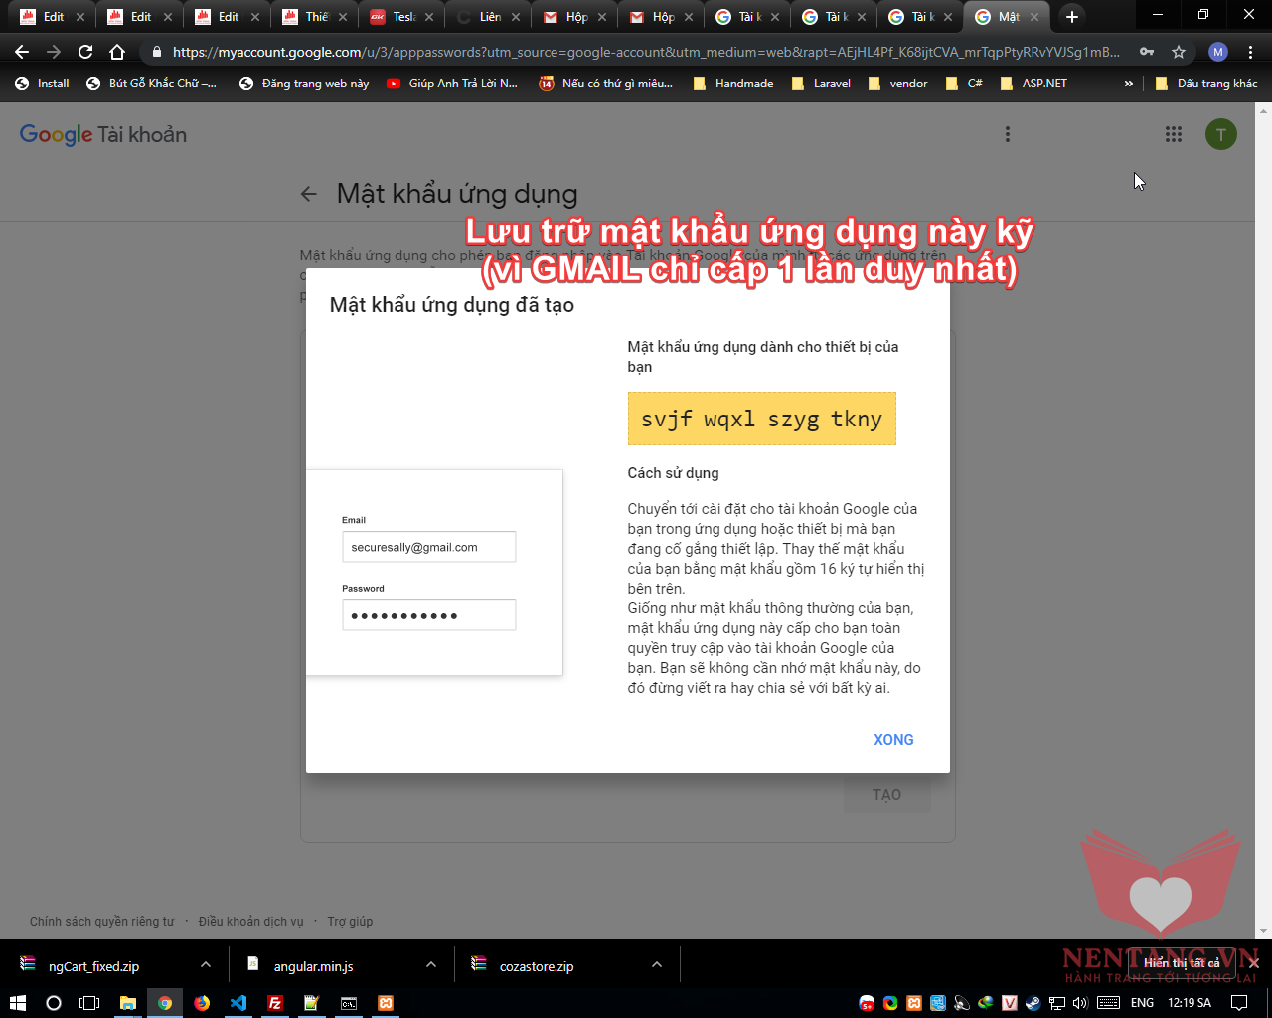This screenshot has width=1272, height=1018.
Task: Open the Google apps grid icon
Action: [1174, 134]
